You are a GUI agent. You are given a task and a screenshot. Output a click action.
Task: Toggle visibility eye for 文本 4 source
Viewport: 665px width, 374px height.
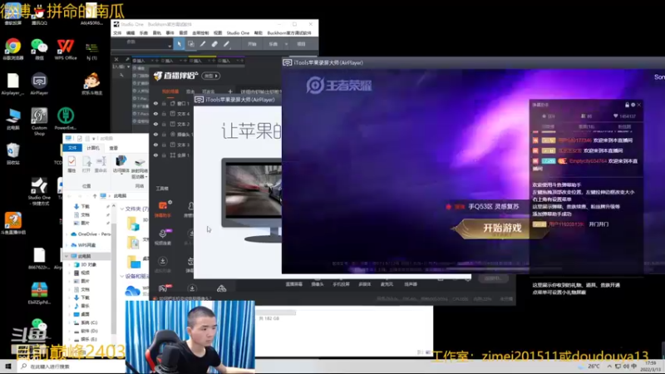[x=155, y=114]
